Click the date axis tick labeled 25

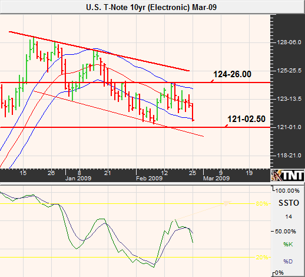click(193, 173)
